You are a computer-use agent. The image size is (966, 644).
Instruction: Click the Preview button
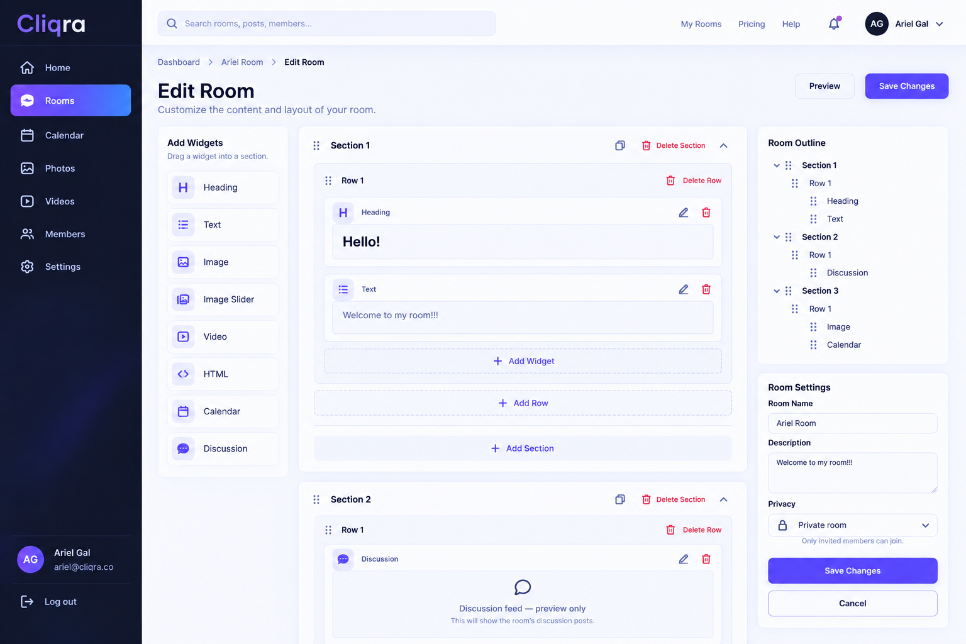click(x=824, y=86)
